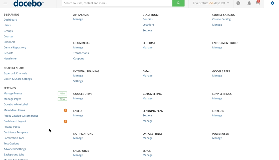
Task: Open the Course Catalog link
Action: 221,19
